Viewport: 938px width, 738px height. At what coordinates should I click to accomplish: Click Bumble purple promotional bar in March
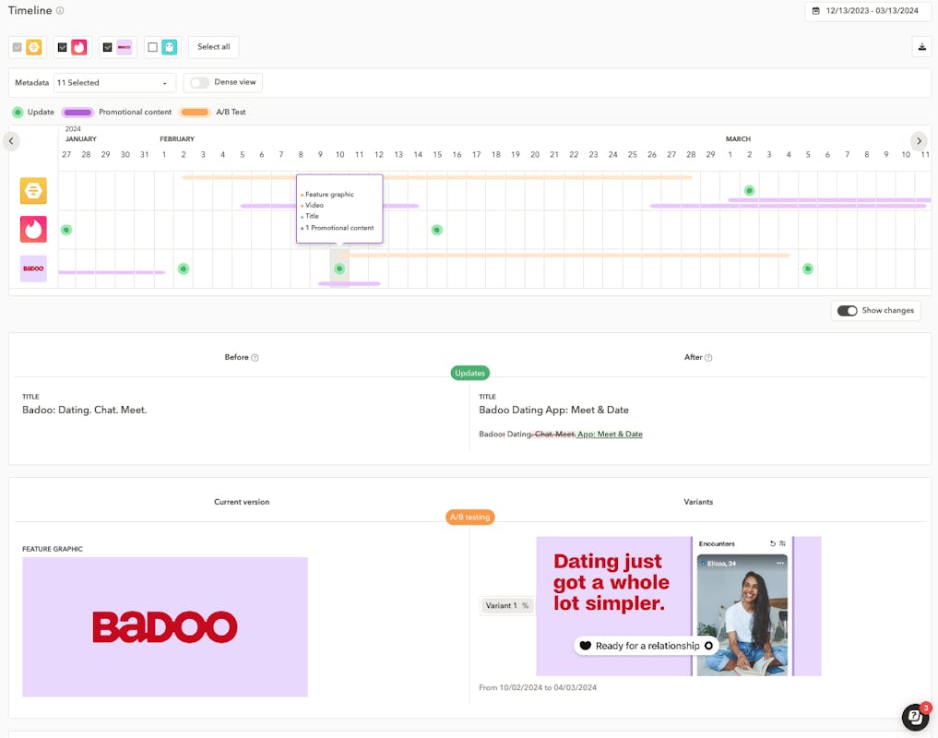pos(828,200)
